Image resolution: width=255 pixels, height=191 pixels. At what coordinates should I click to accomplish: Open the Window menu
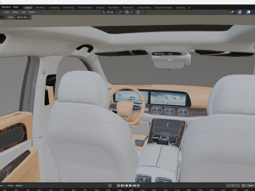(x=6, y=7)
